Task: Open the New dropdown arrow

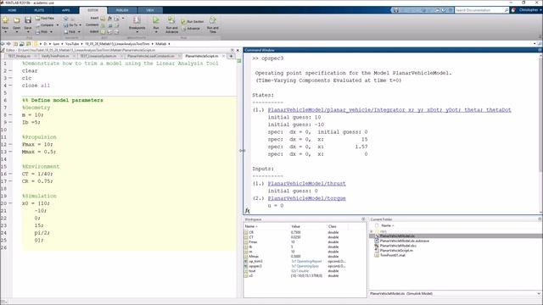Action: [5, 32]
